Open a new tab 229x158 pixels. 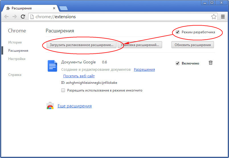coord(64,8)
